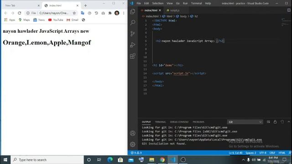
Task: Click the camera screenshot extension icon
Action: (x=103, y=13)
